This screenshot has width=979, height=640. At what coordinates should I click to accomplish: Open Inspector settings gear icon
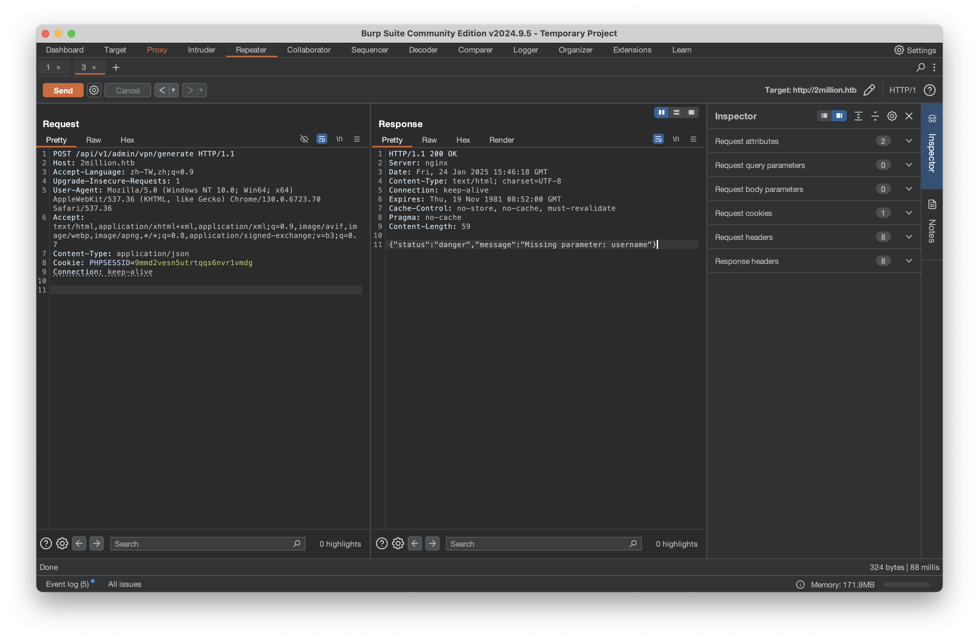(x=891, y=116)
